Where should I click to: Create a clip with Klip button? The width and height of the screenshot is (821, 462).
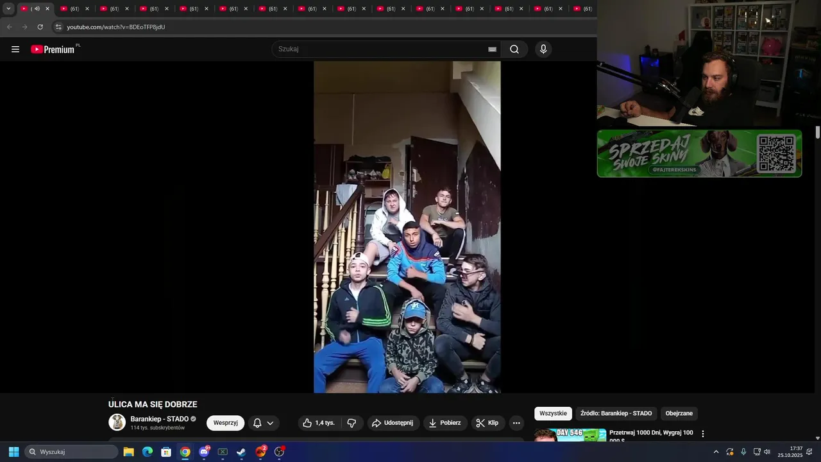[488, 423]
